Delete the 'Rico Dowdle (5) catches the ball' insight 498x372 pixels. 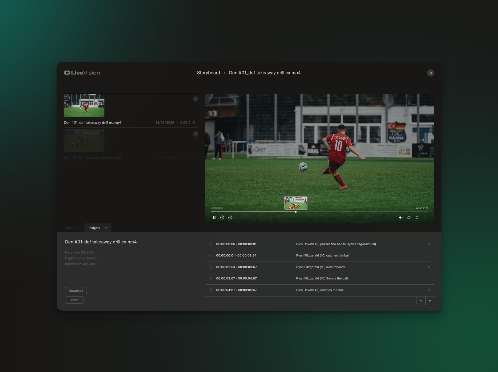(x=429, y=290)
